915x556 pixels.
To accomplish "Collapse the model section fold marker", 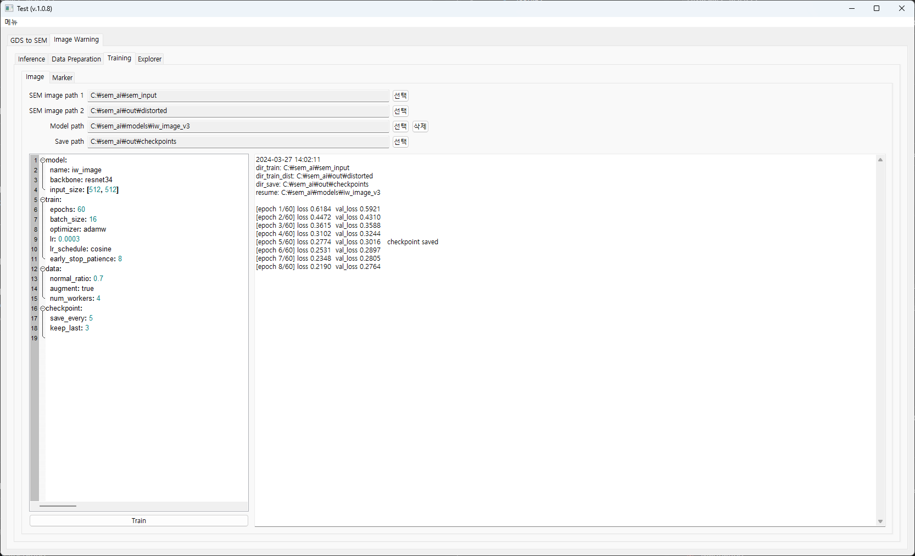I will click(x=43, y=160).
